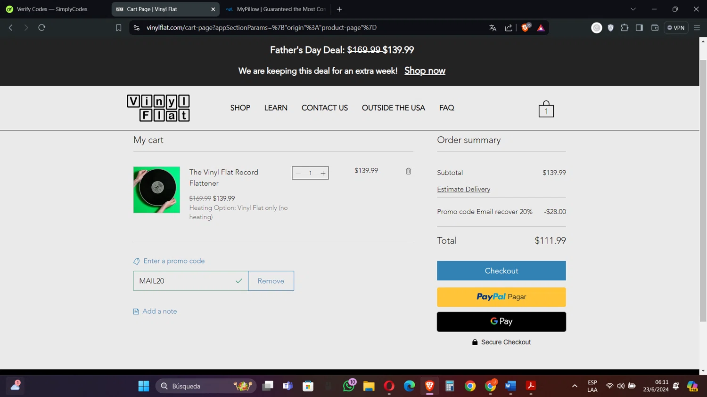Reload the cart page
707x397 pixels.
tap(41, 28)
